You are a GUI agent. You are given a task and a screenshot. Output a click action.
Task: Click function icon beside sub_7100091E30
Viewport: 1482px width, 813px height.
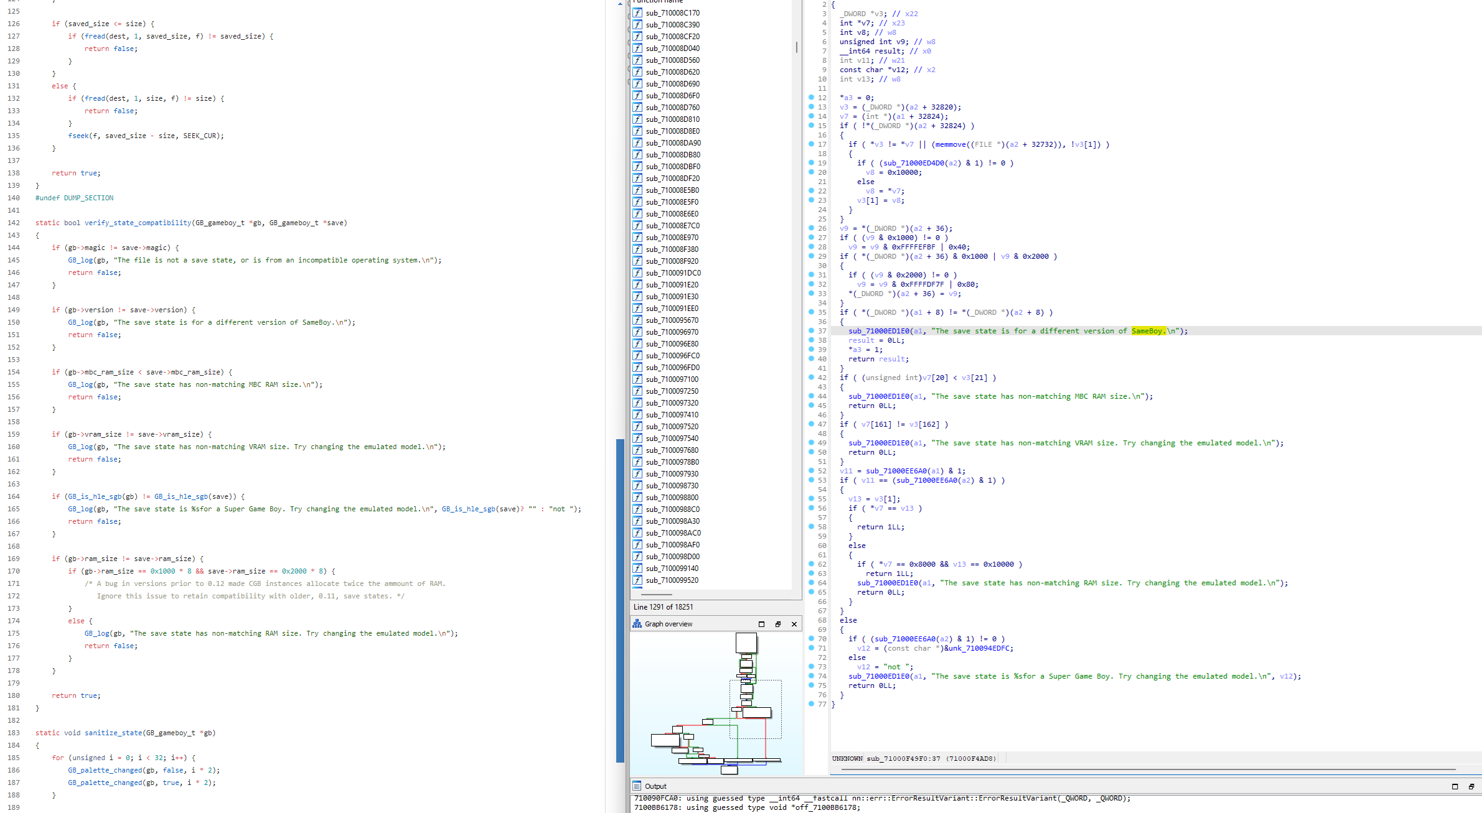point(637,296)
